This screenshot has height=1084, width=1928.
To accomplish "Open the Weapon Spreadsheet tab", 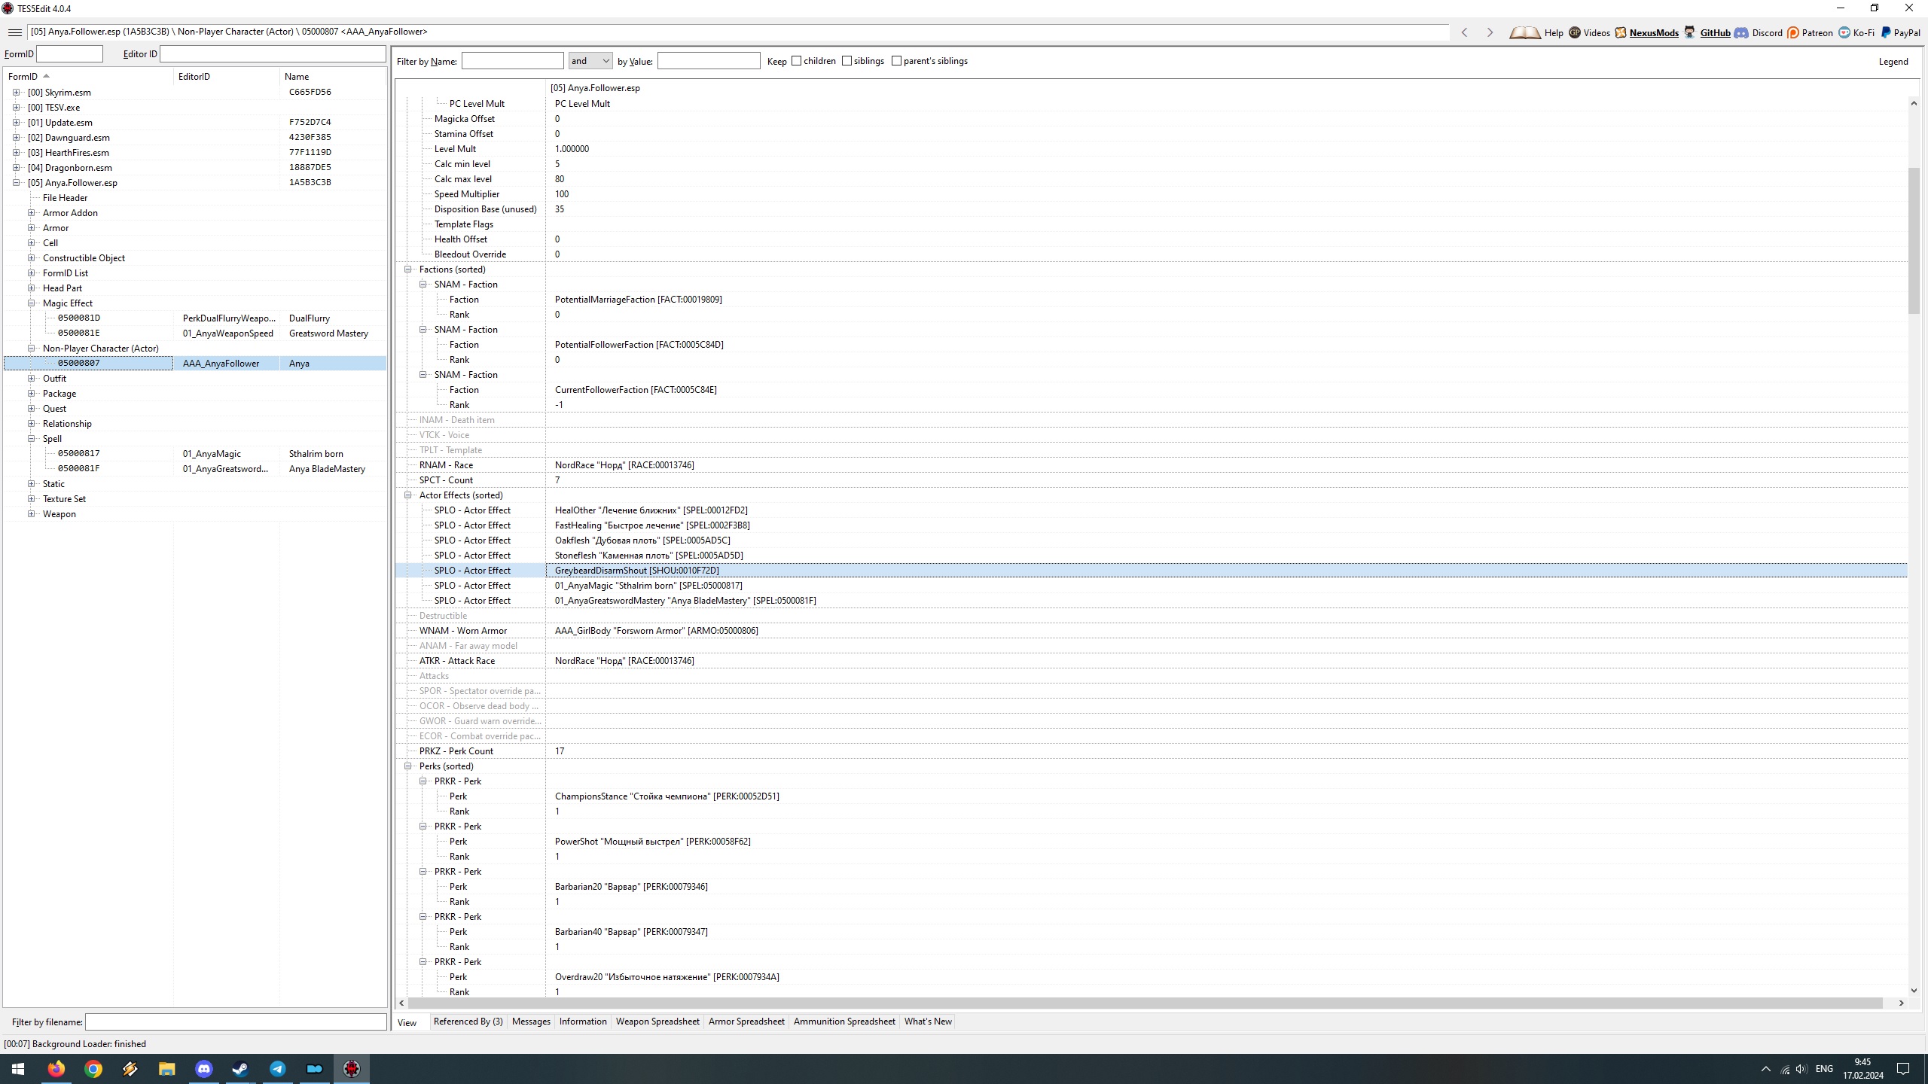I will pos(657,1022).
